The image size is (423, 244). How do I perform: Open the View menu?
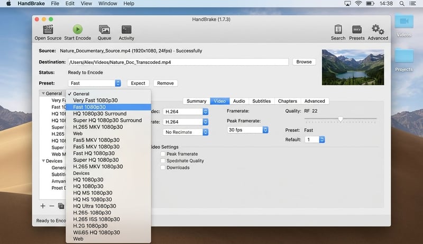coord(86,4)
